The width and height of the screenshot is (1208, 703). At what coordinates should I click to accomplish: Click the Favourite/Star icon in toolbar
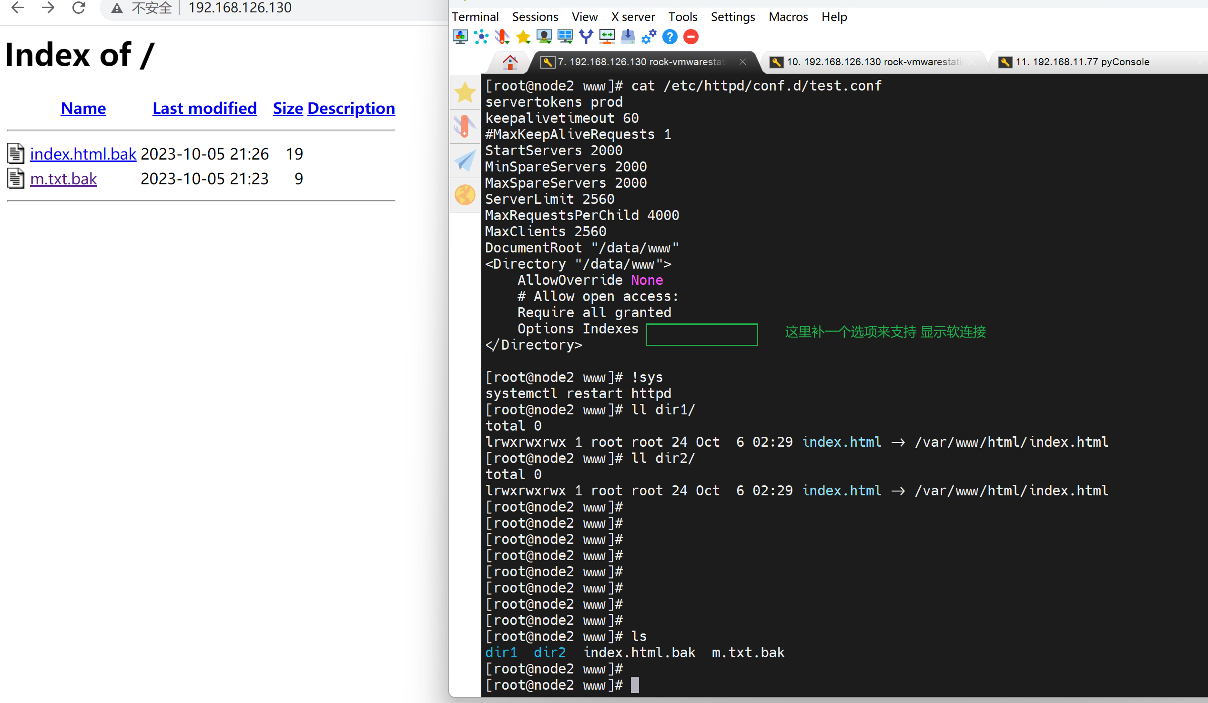point(523,37)
